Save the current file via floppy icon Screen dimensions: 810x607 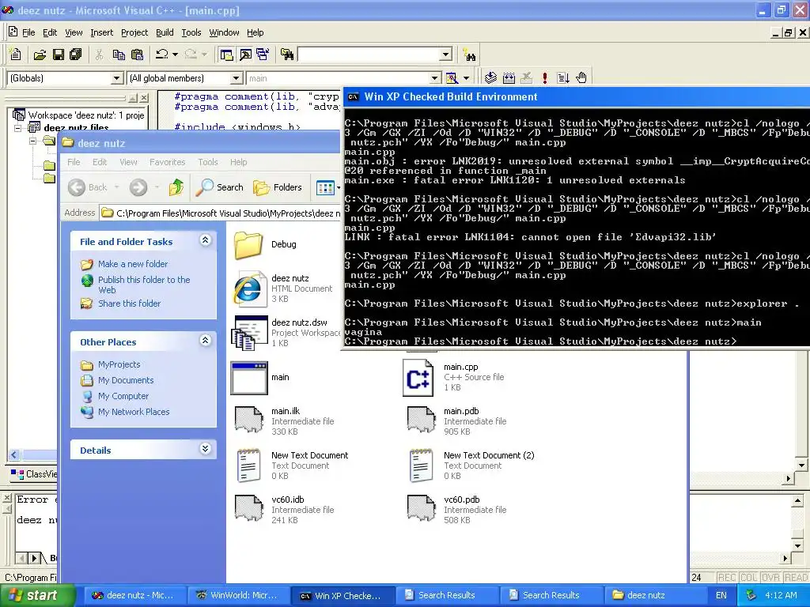[x=59, y=55]
